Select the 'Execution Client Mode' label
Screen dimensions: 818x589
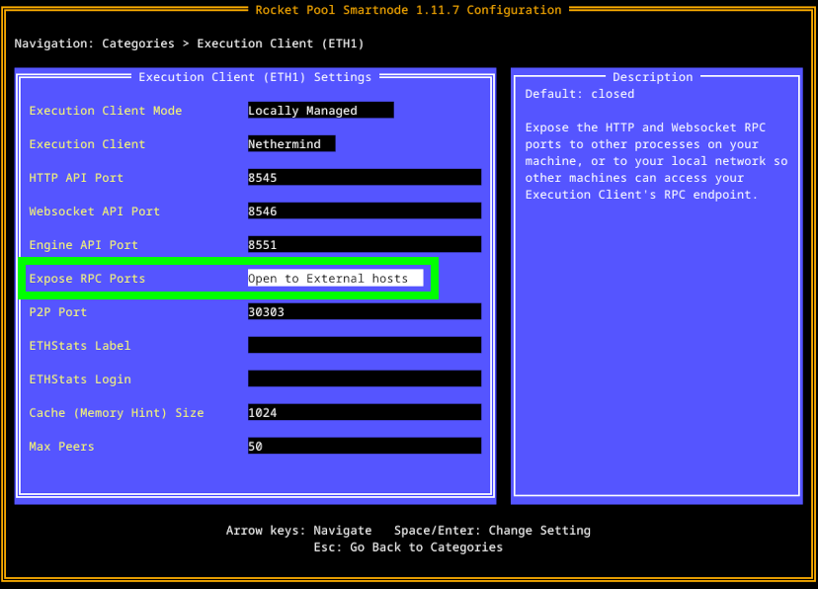[106, 111]
